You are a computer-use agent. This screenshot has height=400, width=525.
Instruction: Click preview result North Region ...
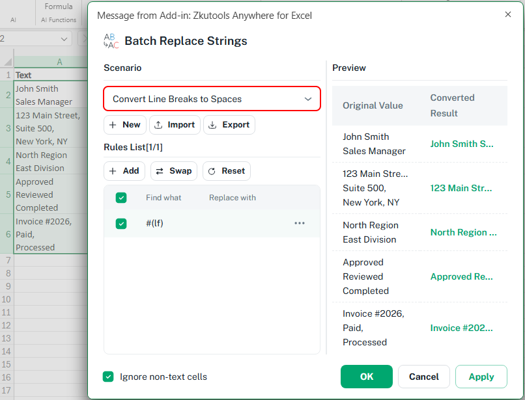point(463,232)
